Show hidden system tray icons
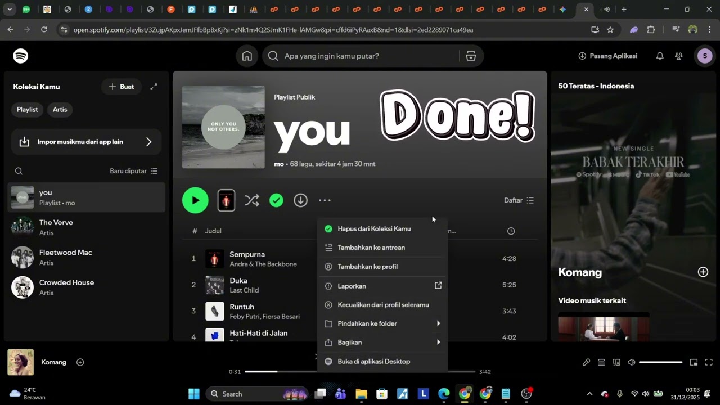Viewport: 720px width, 405px height. [x=589, y=394]
